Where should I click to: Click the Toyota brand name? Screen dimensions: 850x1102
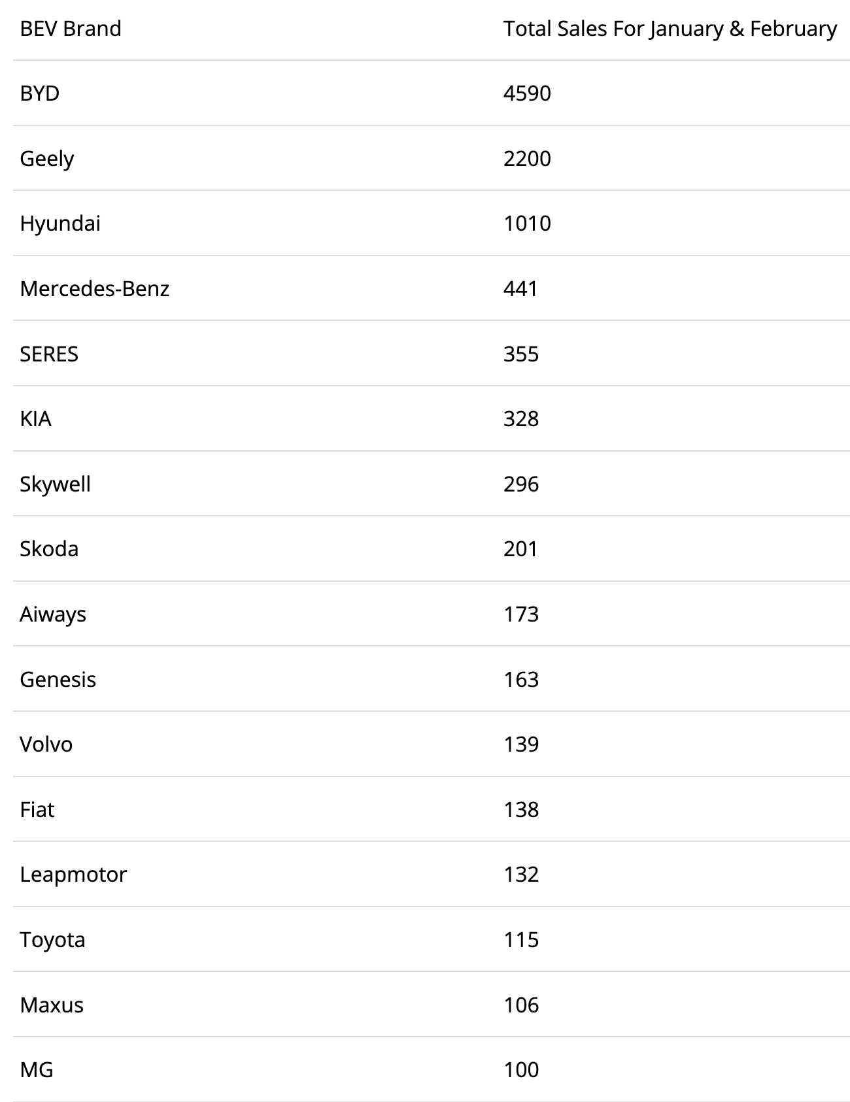[x=53, y=939]
